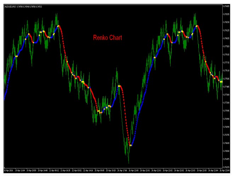Click the 26 Apr 17:06 time label
The height and width of the screenshot is (178, 234).
(122, 171)
